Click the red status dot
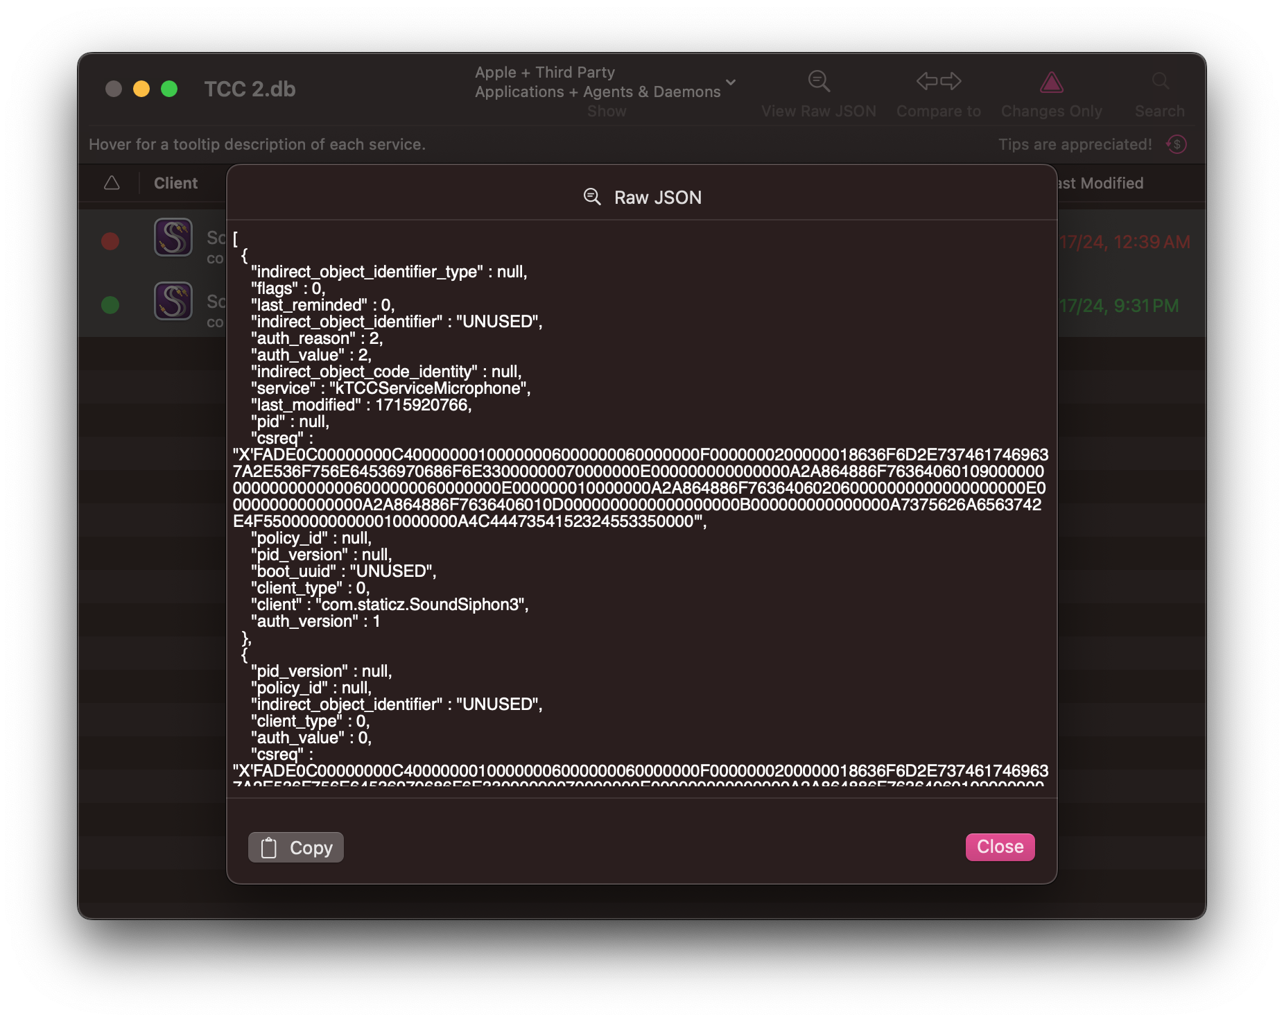 tap(110, 241)
